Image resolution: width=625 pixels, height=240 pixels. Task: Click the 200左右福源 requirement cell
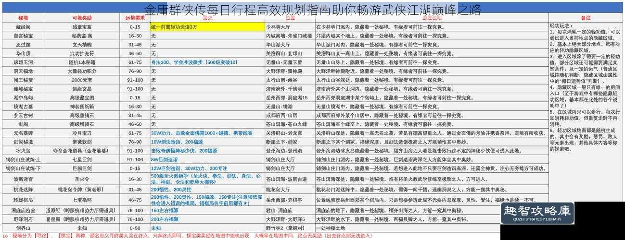click(207, 219)
